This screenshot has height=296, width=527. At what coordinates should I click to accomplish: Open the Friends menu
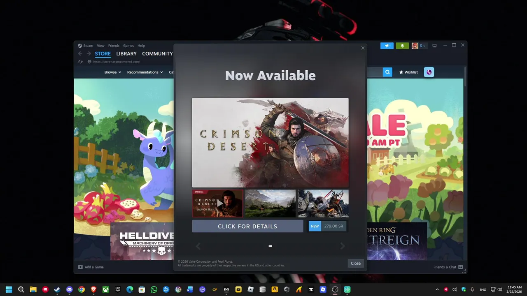[x=114, y=46]
